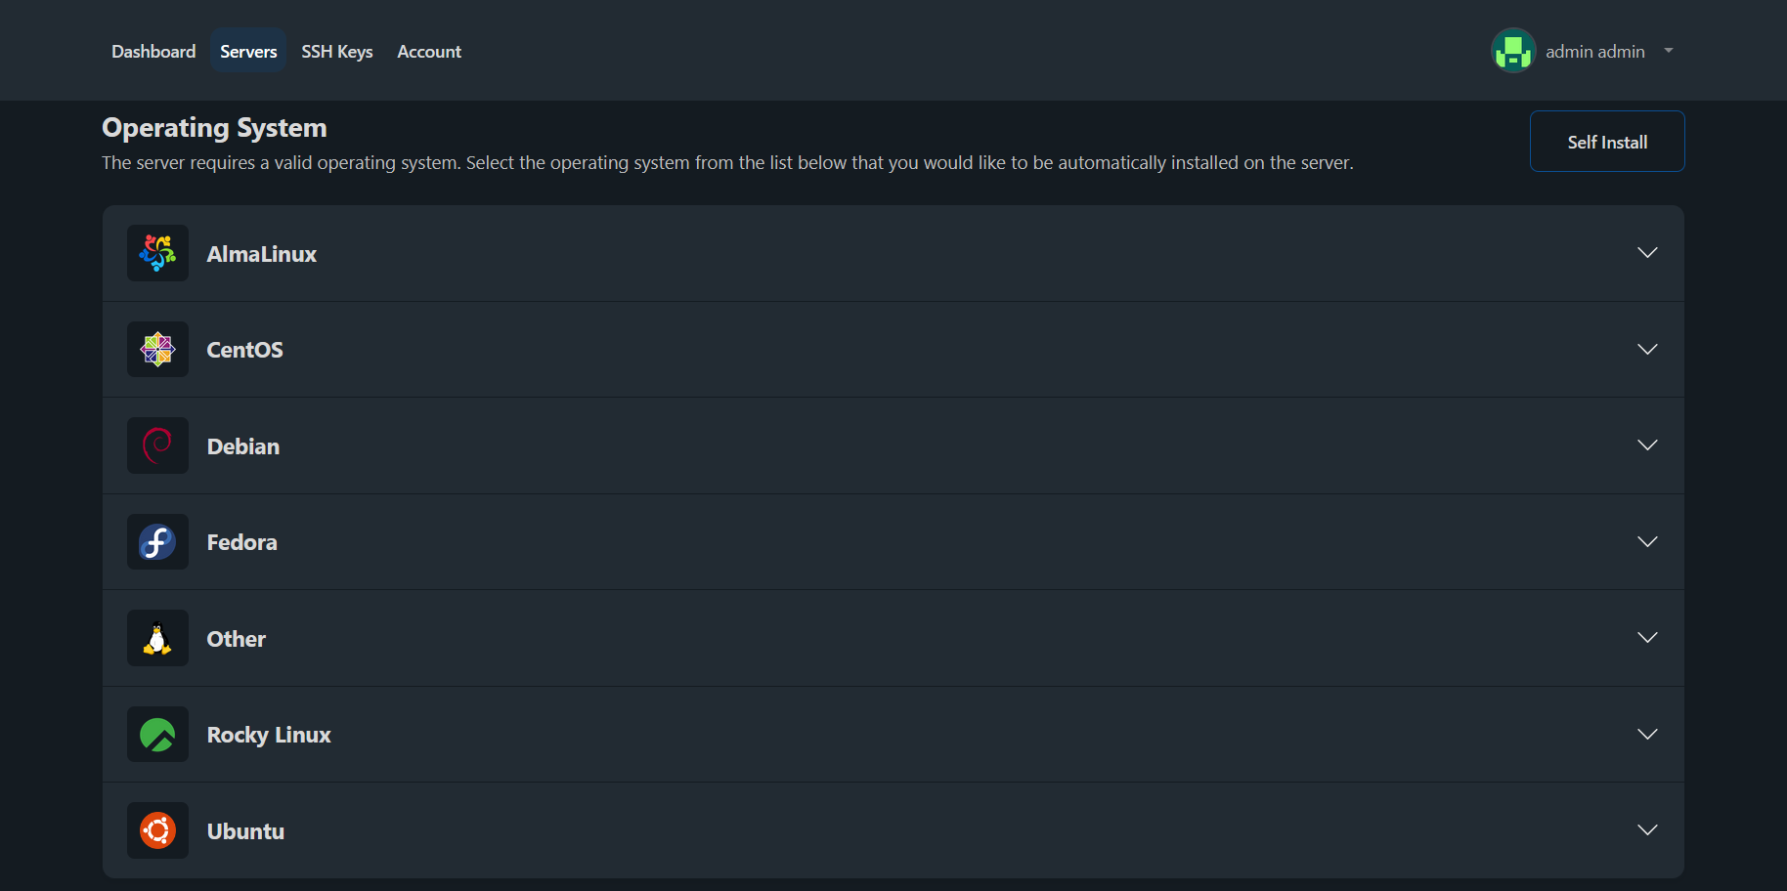
Task: Expand the CentOS chevron arrow
Action: pos(1647,349)
